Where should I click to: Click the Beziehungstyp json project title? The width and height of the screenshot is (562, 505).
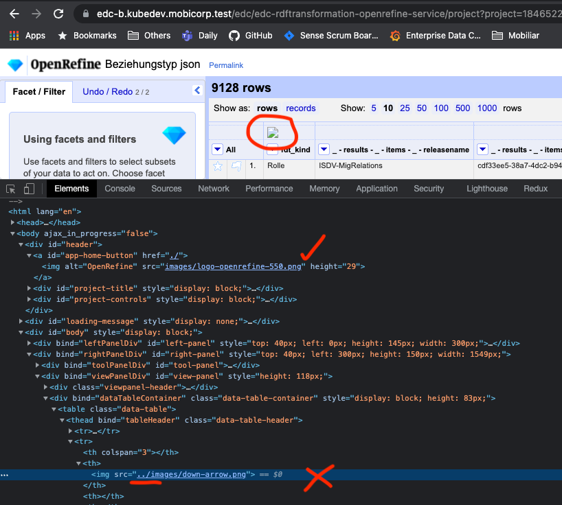pyautogui.click(x=153, y=64)
